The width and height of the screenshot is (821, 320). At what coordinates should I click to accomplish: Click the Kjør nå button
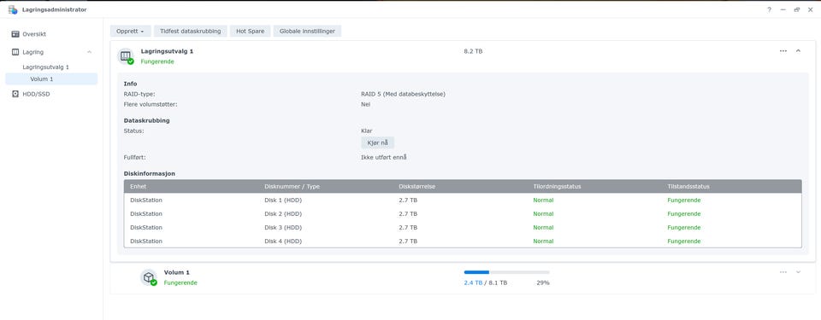tap(377, 143)
